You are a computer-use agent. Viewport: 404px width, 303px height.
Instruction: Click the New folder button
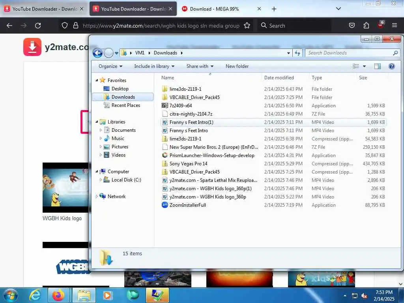[237, 66]
